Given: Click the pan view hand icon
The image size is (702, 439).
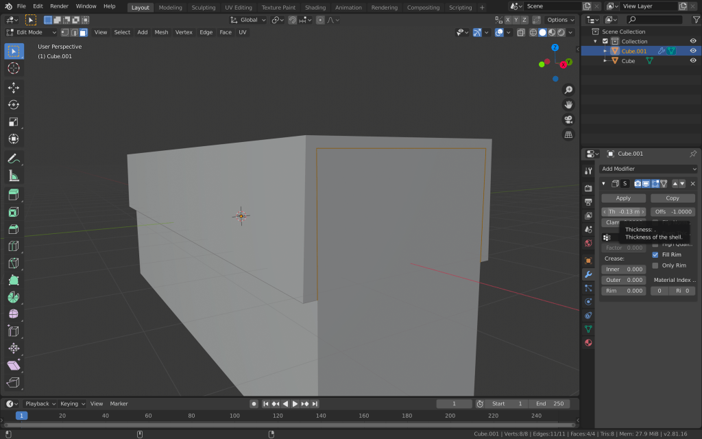Looking at the screenshot, I should click(568, 104).
